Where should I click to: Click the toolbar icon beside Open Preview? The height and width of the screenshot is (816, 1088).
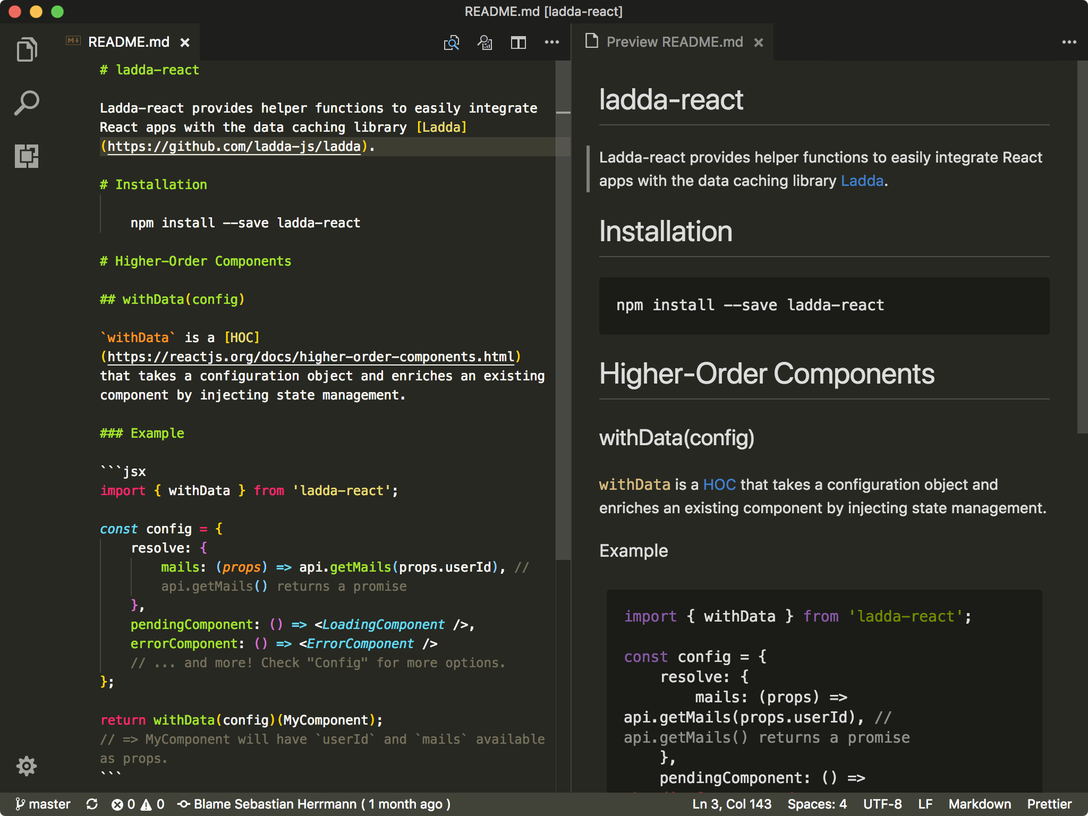pyautogui.click(x=484, y=42)
